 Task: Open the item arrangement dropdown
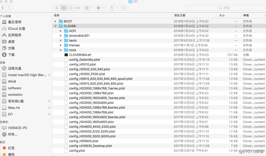point(88,8)
